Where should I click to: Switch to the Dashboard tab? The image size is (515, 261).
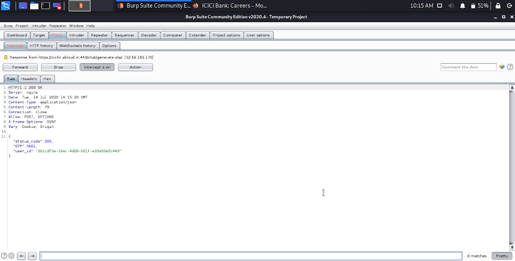17,35
